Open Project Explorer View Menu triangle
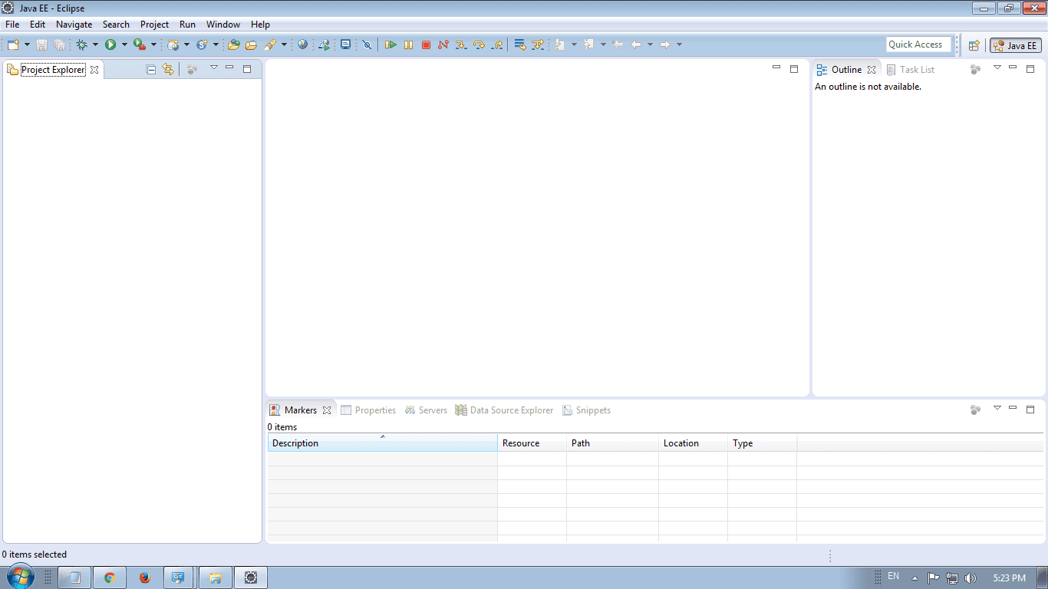Image resolution: width=1048 pixels, height=589 pixels. (214, 67)
